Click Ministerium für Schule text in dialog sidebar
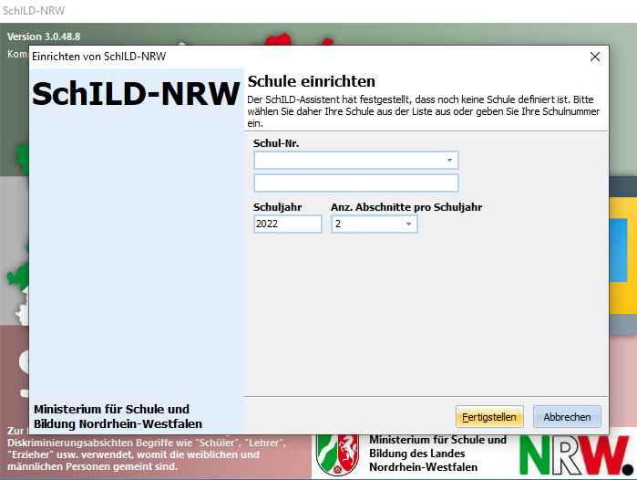 coord(118,416)
